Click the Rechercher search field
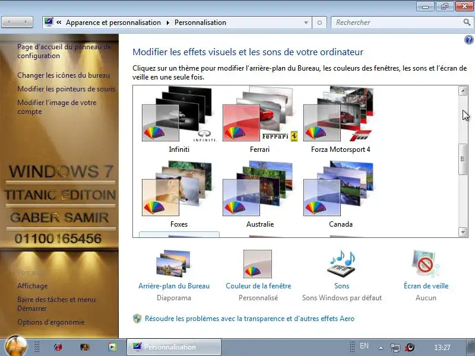 click(397, 23)
